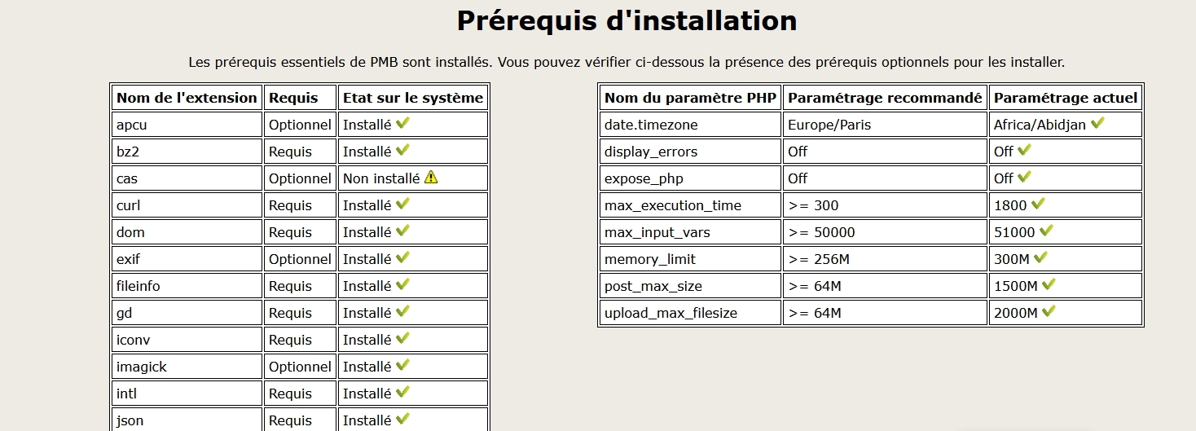Select the "Etat sur le système" header

pyautogui.click(x=413, y=98)
